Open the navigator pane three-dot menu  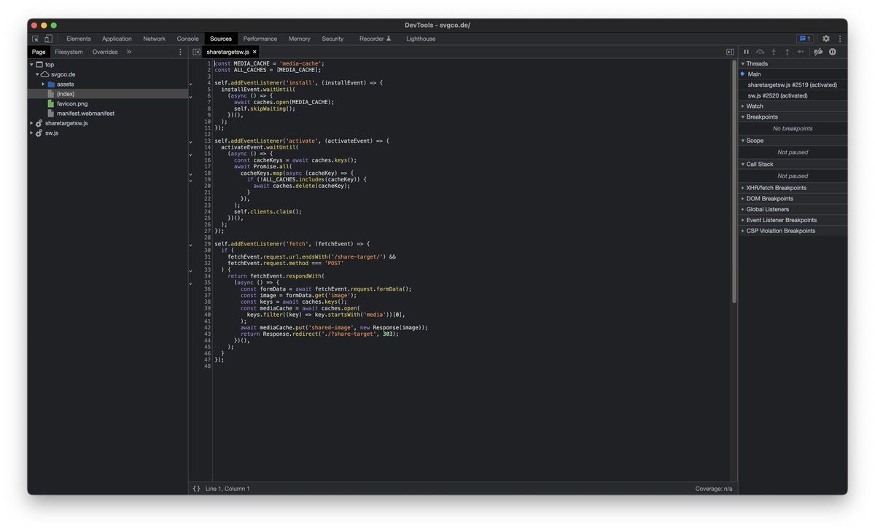point(181,52)
